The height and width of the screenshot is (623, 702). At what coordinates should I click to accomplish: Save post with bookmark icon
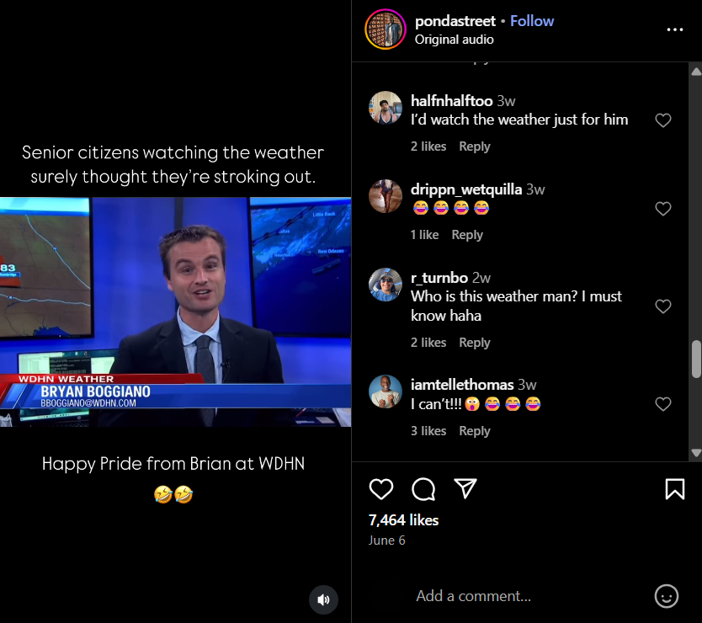(x=674, y=489)
